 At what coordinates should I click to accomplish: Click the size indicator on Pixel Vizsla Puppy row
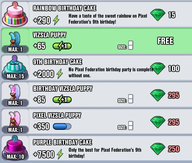(125, 126)
